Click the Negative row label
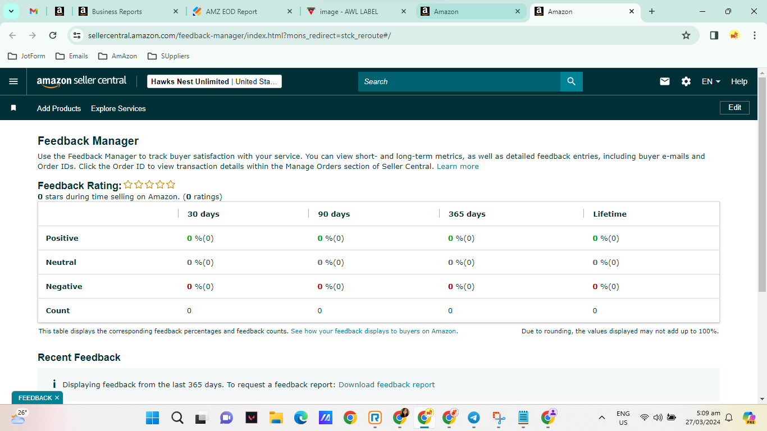This screenshot has height=431, width=767. [64, 286]
